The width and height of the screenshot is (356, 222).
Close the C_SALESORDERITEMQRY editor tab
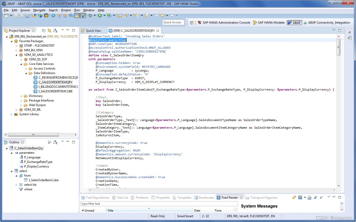(158, 31)
